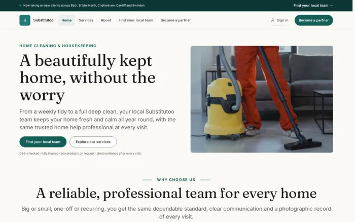This screenshot has width=355, height=222.
Task: Click the Big or small, one-off paragraph
Action: pyautogui.click(x=176, y=213)
